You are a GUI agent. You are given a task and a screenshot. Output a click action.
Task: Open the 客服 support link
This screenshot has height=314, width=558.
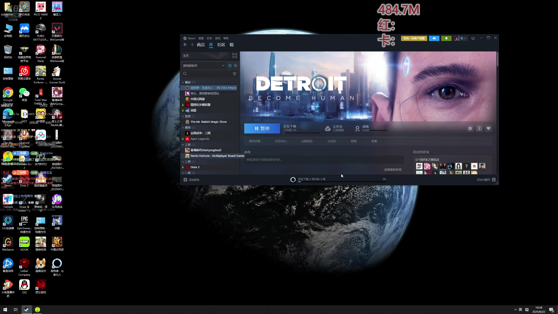coord(374,141)
